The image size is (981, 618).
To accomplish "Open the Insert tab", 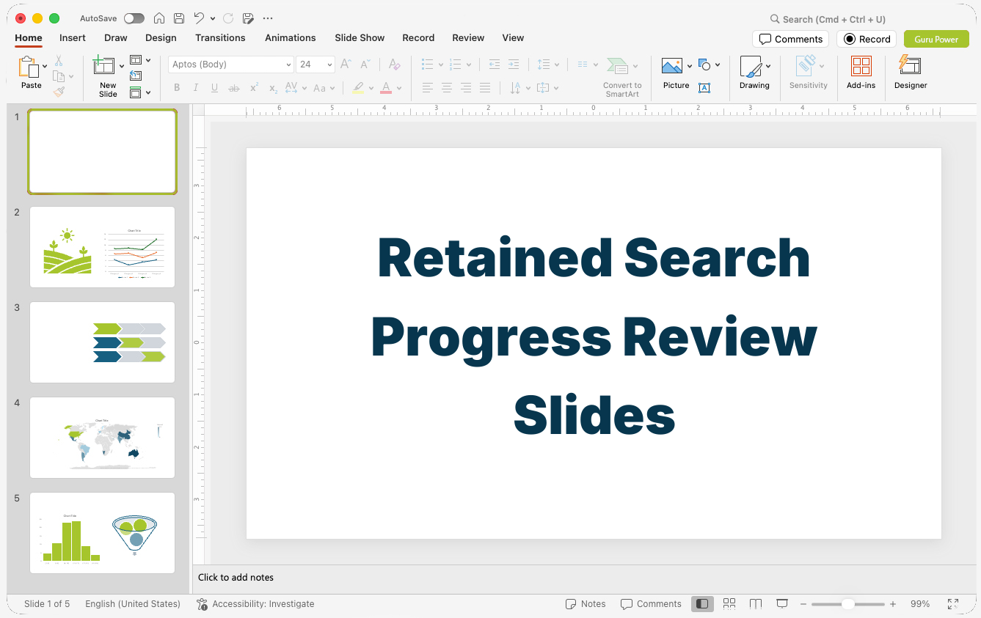I will point(73,37).
